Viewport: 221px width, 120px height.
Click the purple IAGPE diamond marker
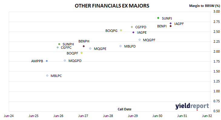coord(133,32)
